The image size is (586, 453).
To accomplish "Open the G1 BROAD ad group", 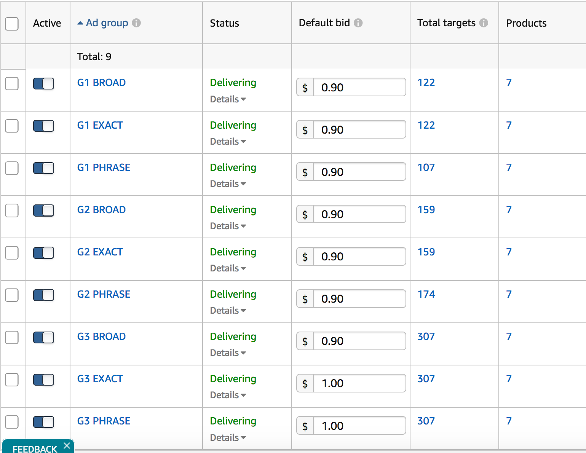I will pyautogui.click(x=101, y=83).
